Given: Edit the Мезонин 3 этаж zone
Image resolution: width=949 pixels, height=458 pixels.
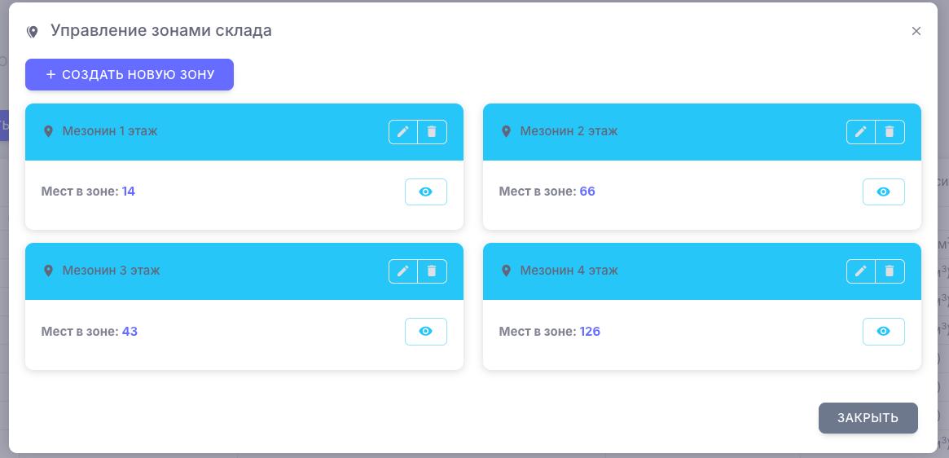Looking at the screenshot, I should click(402, 271).
